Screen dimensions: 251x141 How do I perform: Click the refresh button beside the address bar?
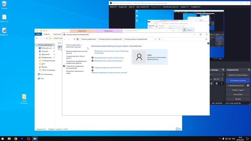pos(160,39)
